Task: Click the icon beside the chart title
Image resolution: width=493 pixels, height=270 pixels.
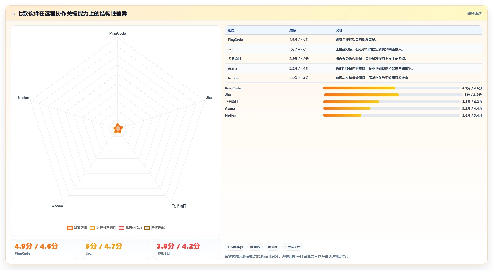Action: click(13, 14)
